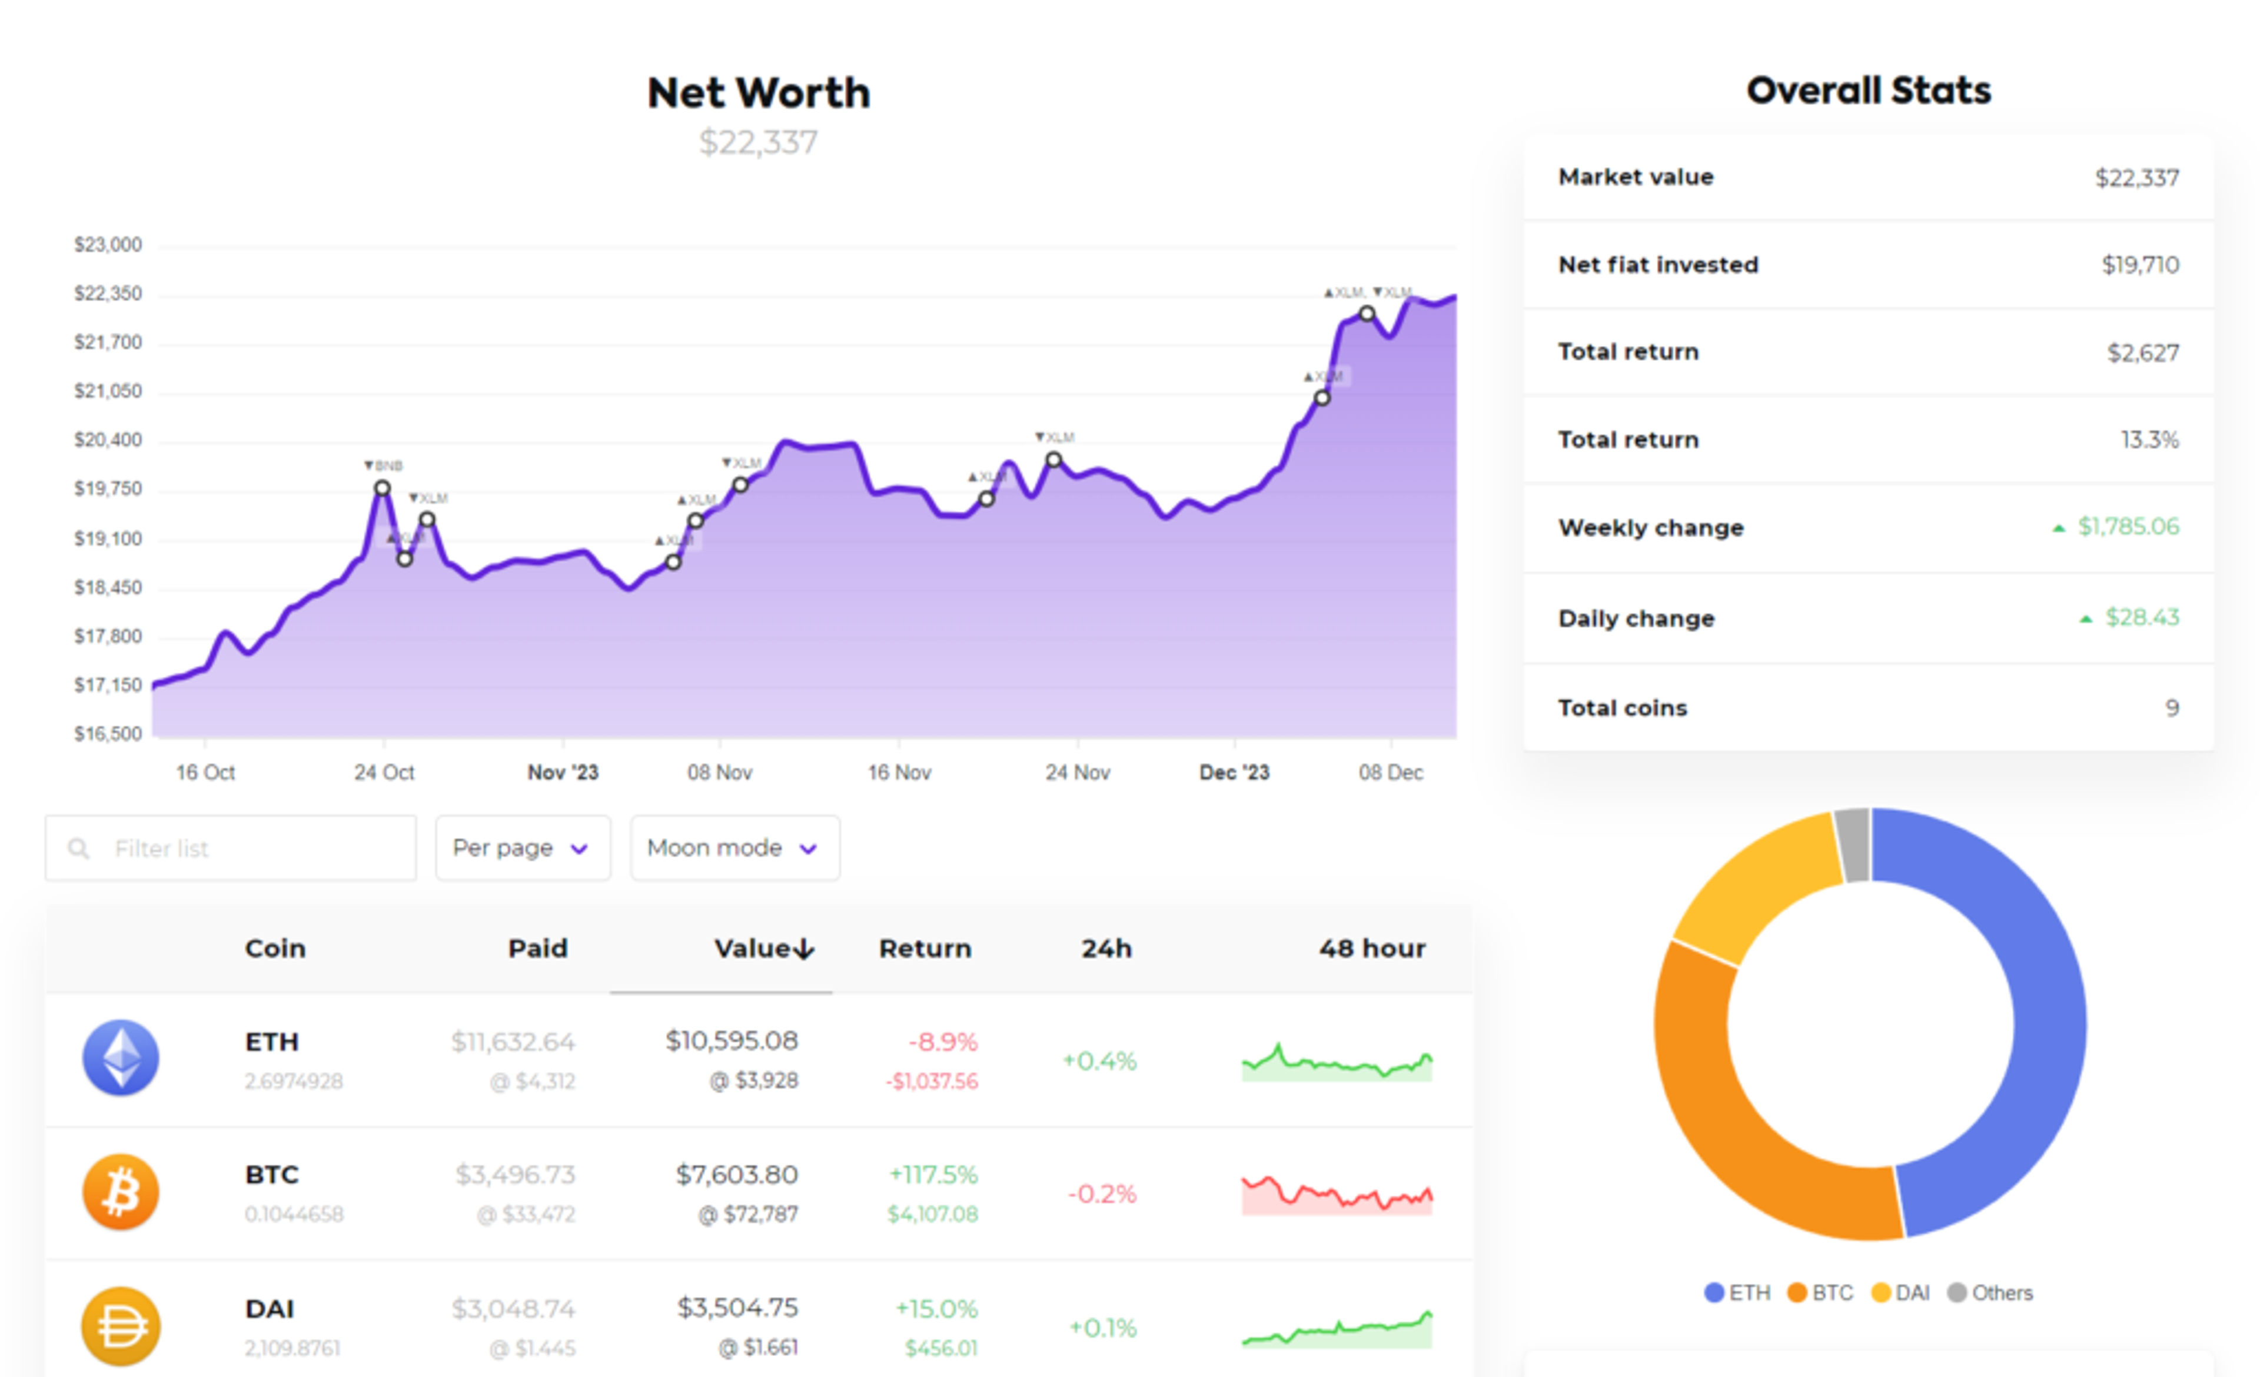Click the 48 hour column header
The width and height of the screenshot is (2260, 1377).
coord(1372,949)
